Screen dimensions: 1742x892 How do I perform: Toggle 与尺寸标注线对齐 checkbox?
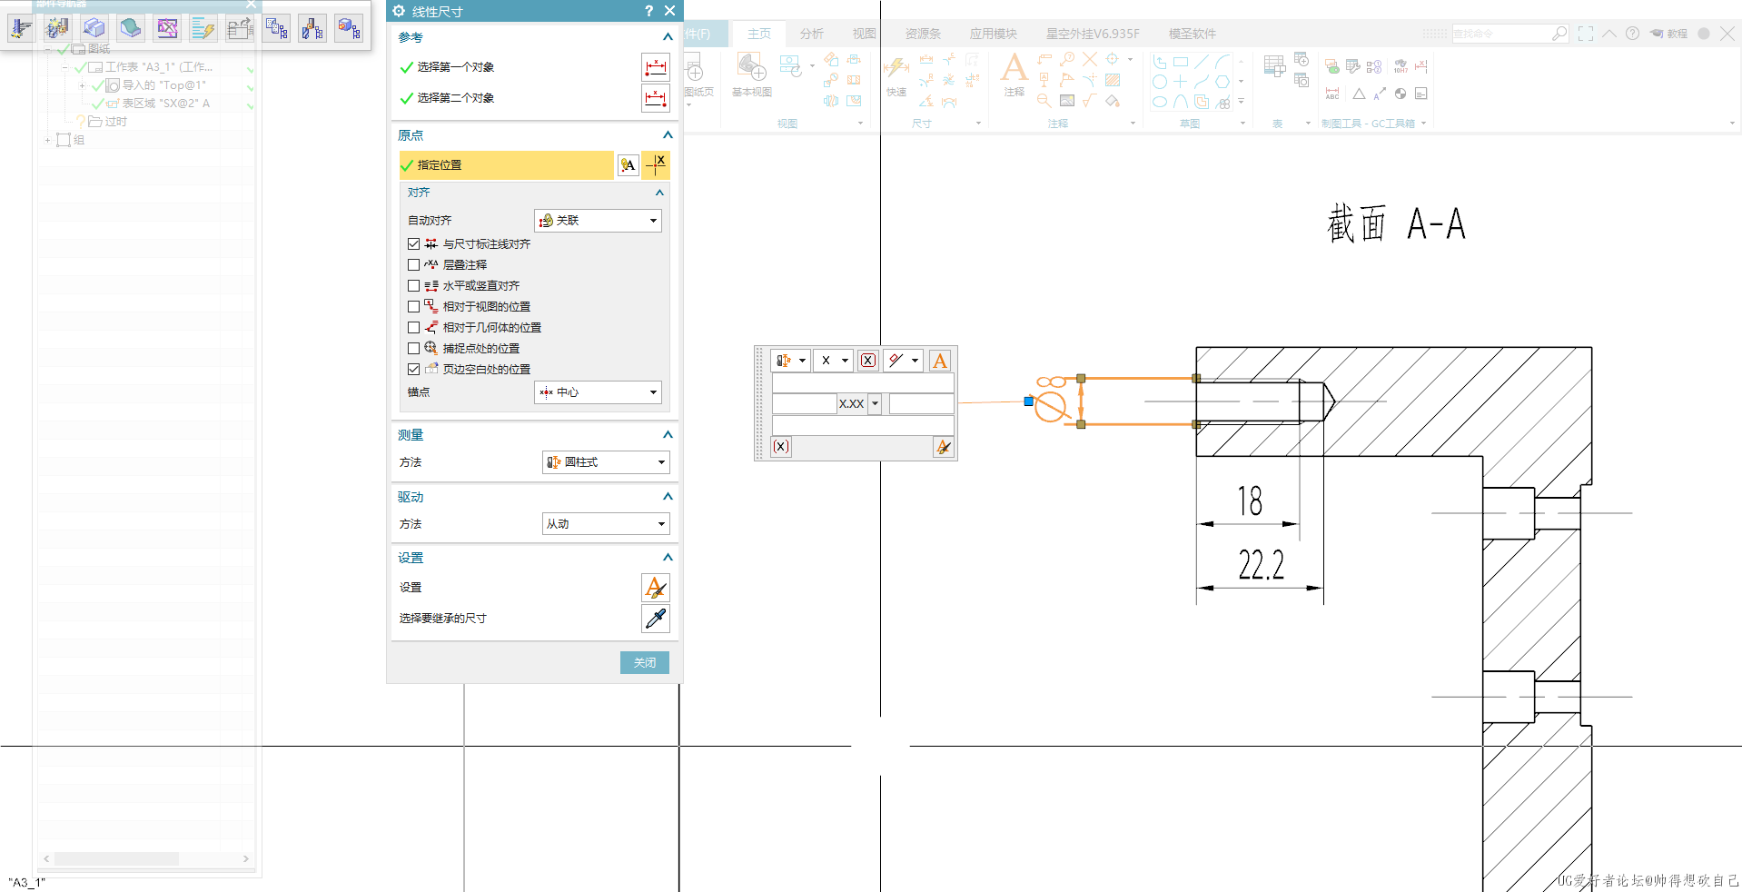pos(414,244)
